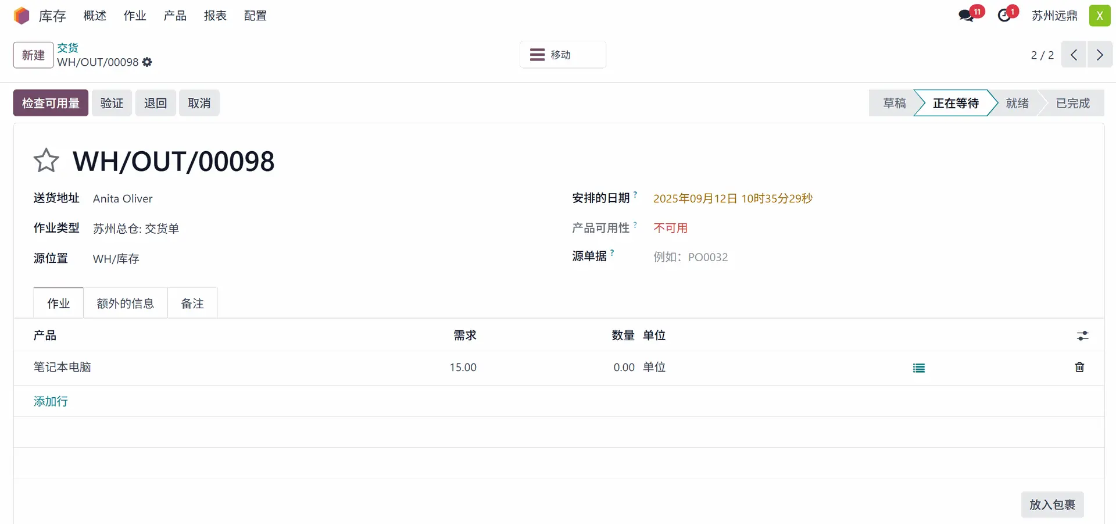Set status to 就绪 in status bar
1116x524 pixels.
tap(1017, 103)
